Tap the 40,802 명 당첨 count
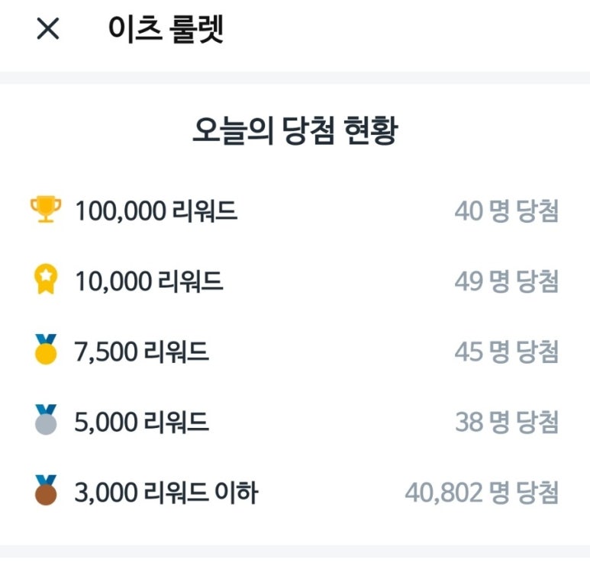This screenshot has height=572, width=590. (482, 493)
